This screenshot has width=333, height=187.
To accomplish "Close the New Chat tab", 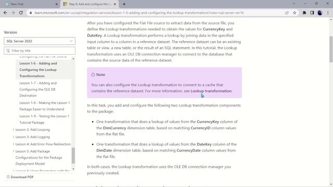I will coord(57,4).
